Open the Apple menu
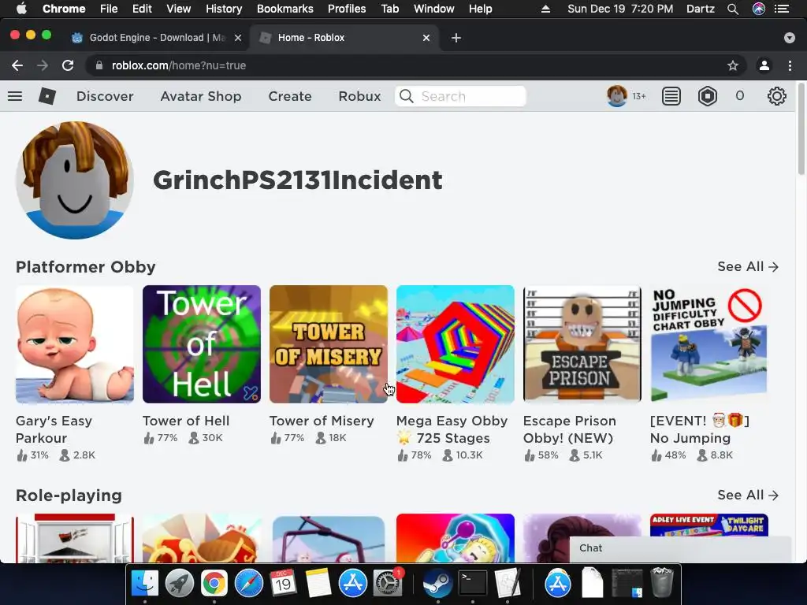 tap(21, 8)
